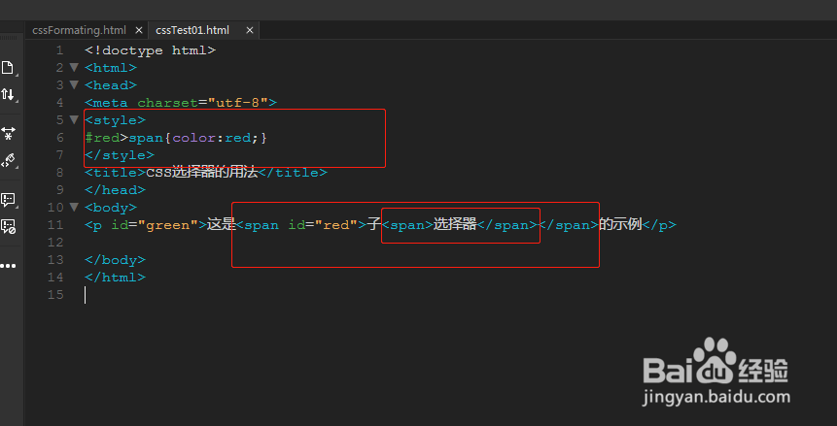This screenshot has height=426, width=837.
Task: Click the closing </html> tag
Action: pos(115,278)
